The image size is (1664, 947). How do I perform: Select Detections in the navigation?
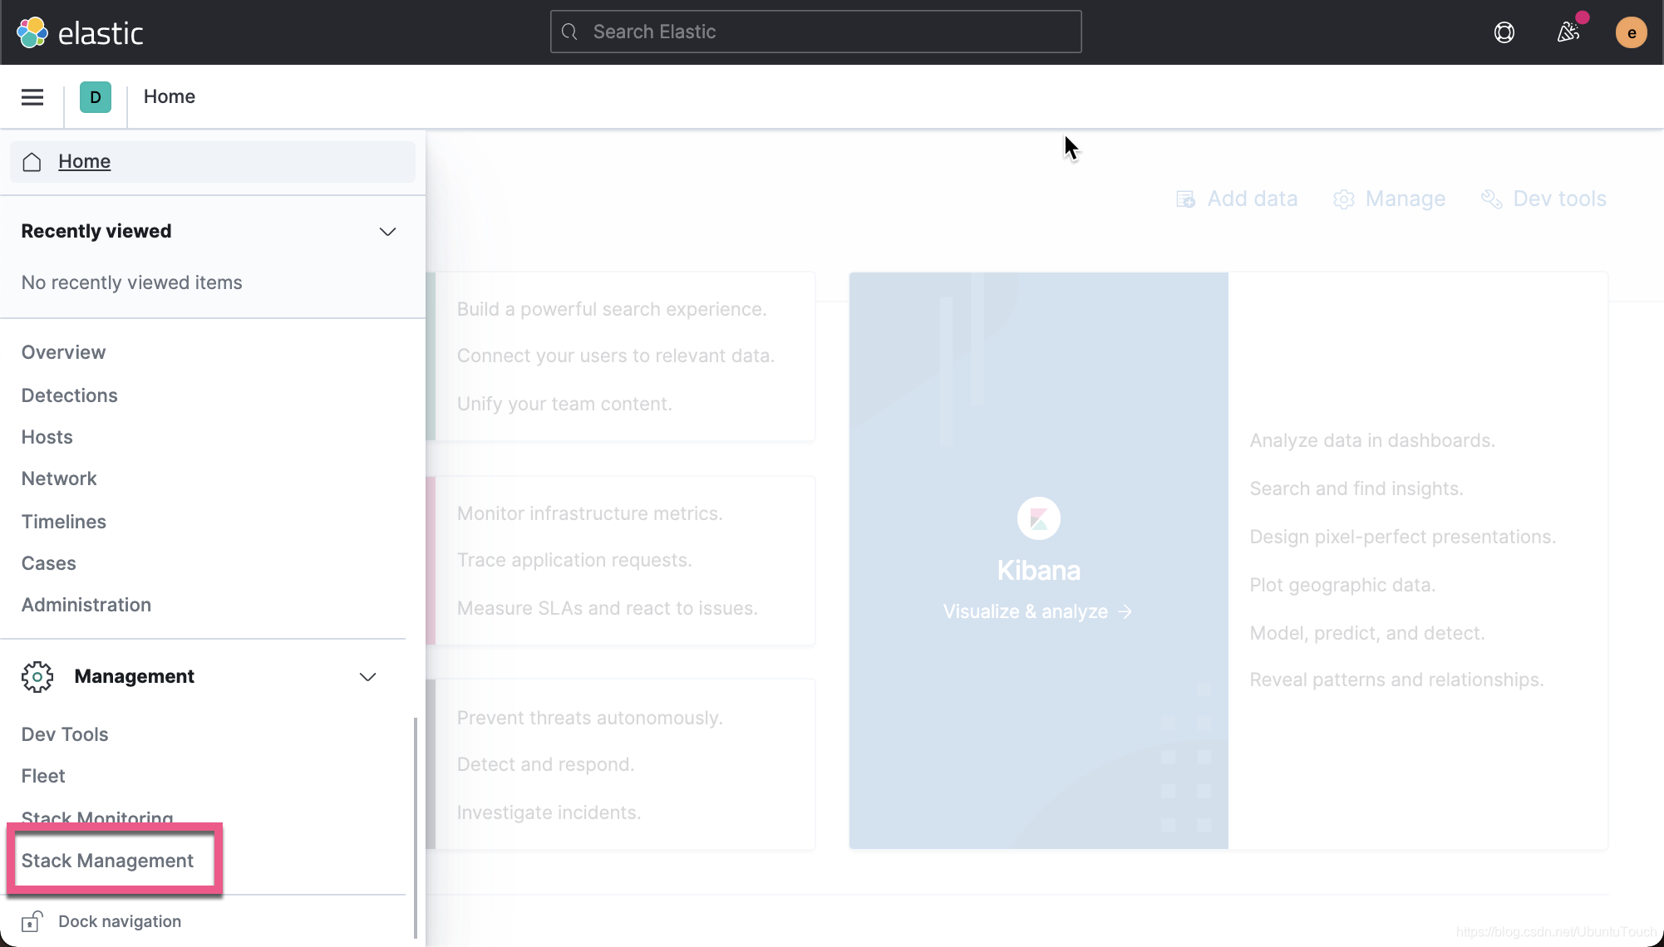click(70, 395)
